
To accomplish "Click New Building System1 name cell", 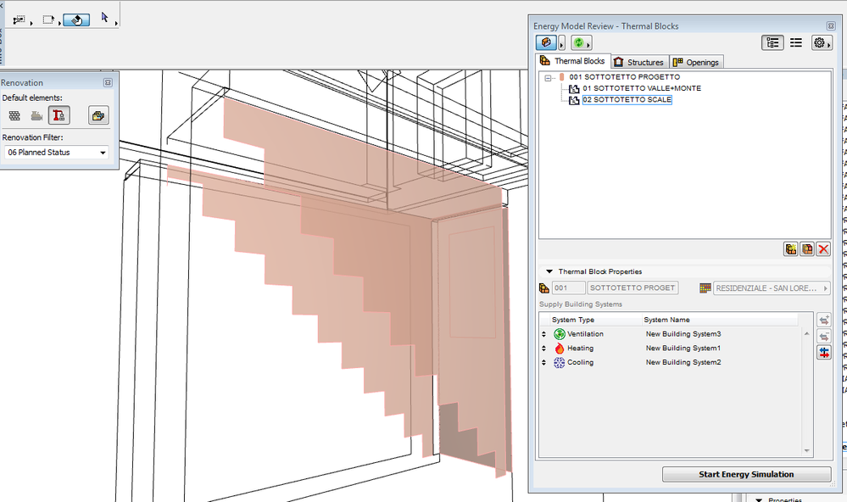I will coord(683,348).
